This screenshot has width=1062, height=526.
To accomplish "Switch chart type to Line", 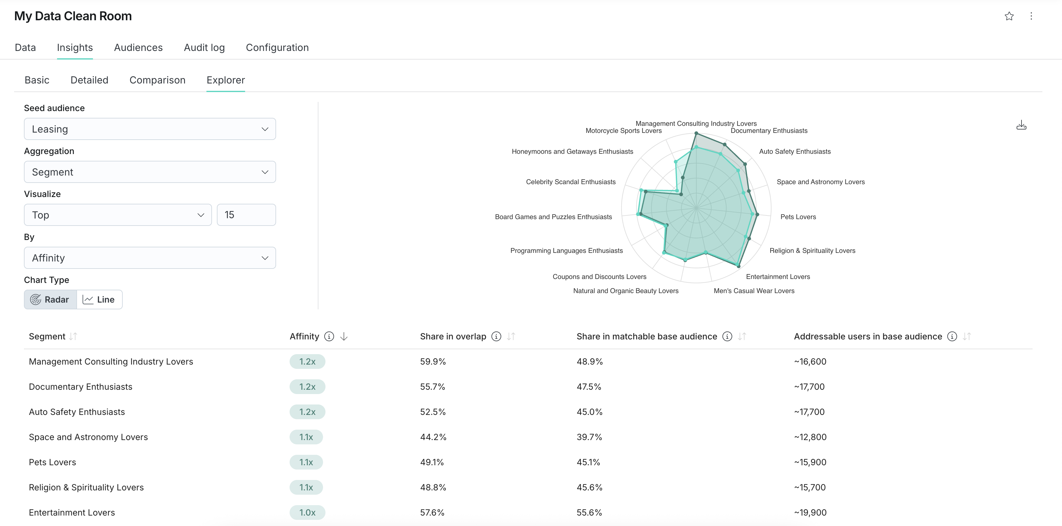I will click(99, 300).
